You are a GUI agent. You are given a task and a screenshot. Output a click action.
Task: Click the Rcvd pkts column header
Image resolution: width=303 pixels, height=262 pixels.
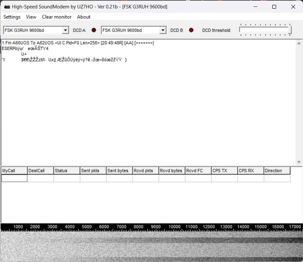(146, 171)
